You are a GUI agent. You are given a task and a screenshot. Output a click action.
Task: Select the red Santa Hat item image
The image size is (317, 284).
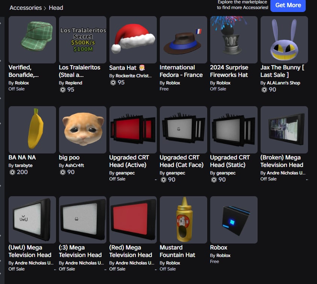point(133,40)
